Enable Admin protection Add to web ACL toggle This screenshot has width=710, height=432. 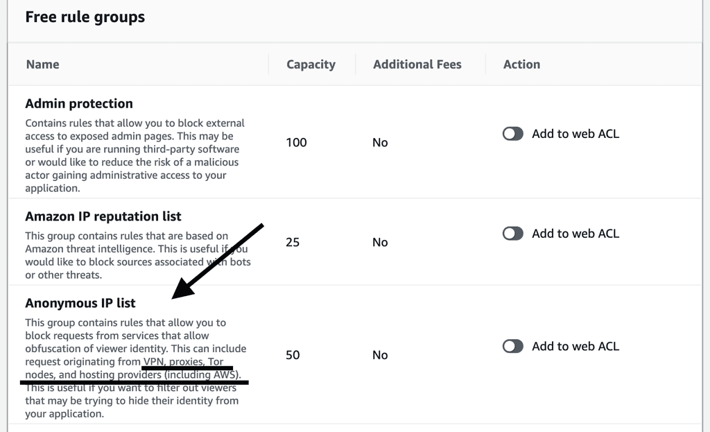(x=513, y=134)
